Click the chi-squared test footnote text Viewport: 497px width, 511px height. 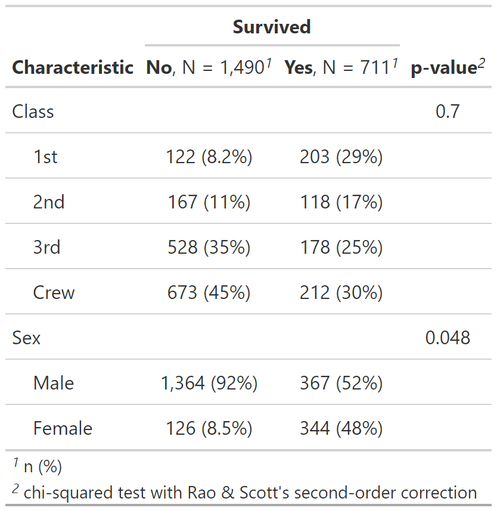(250, 493)
